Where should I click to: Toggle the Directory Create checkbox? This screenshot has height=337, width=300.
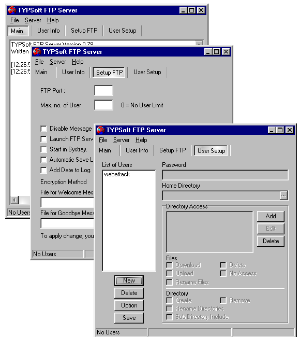click(x=170, y=300)
